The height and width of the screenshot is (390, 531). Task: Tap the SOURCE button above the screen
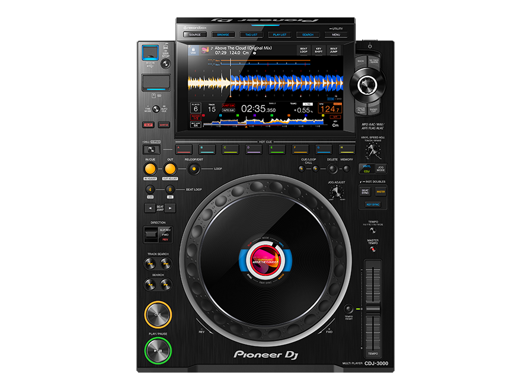pos(195,34)
